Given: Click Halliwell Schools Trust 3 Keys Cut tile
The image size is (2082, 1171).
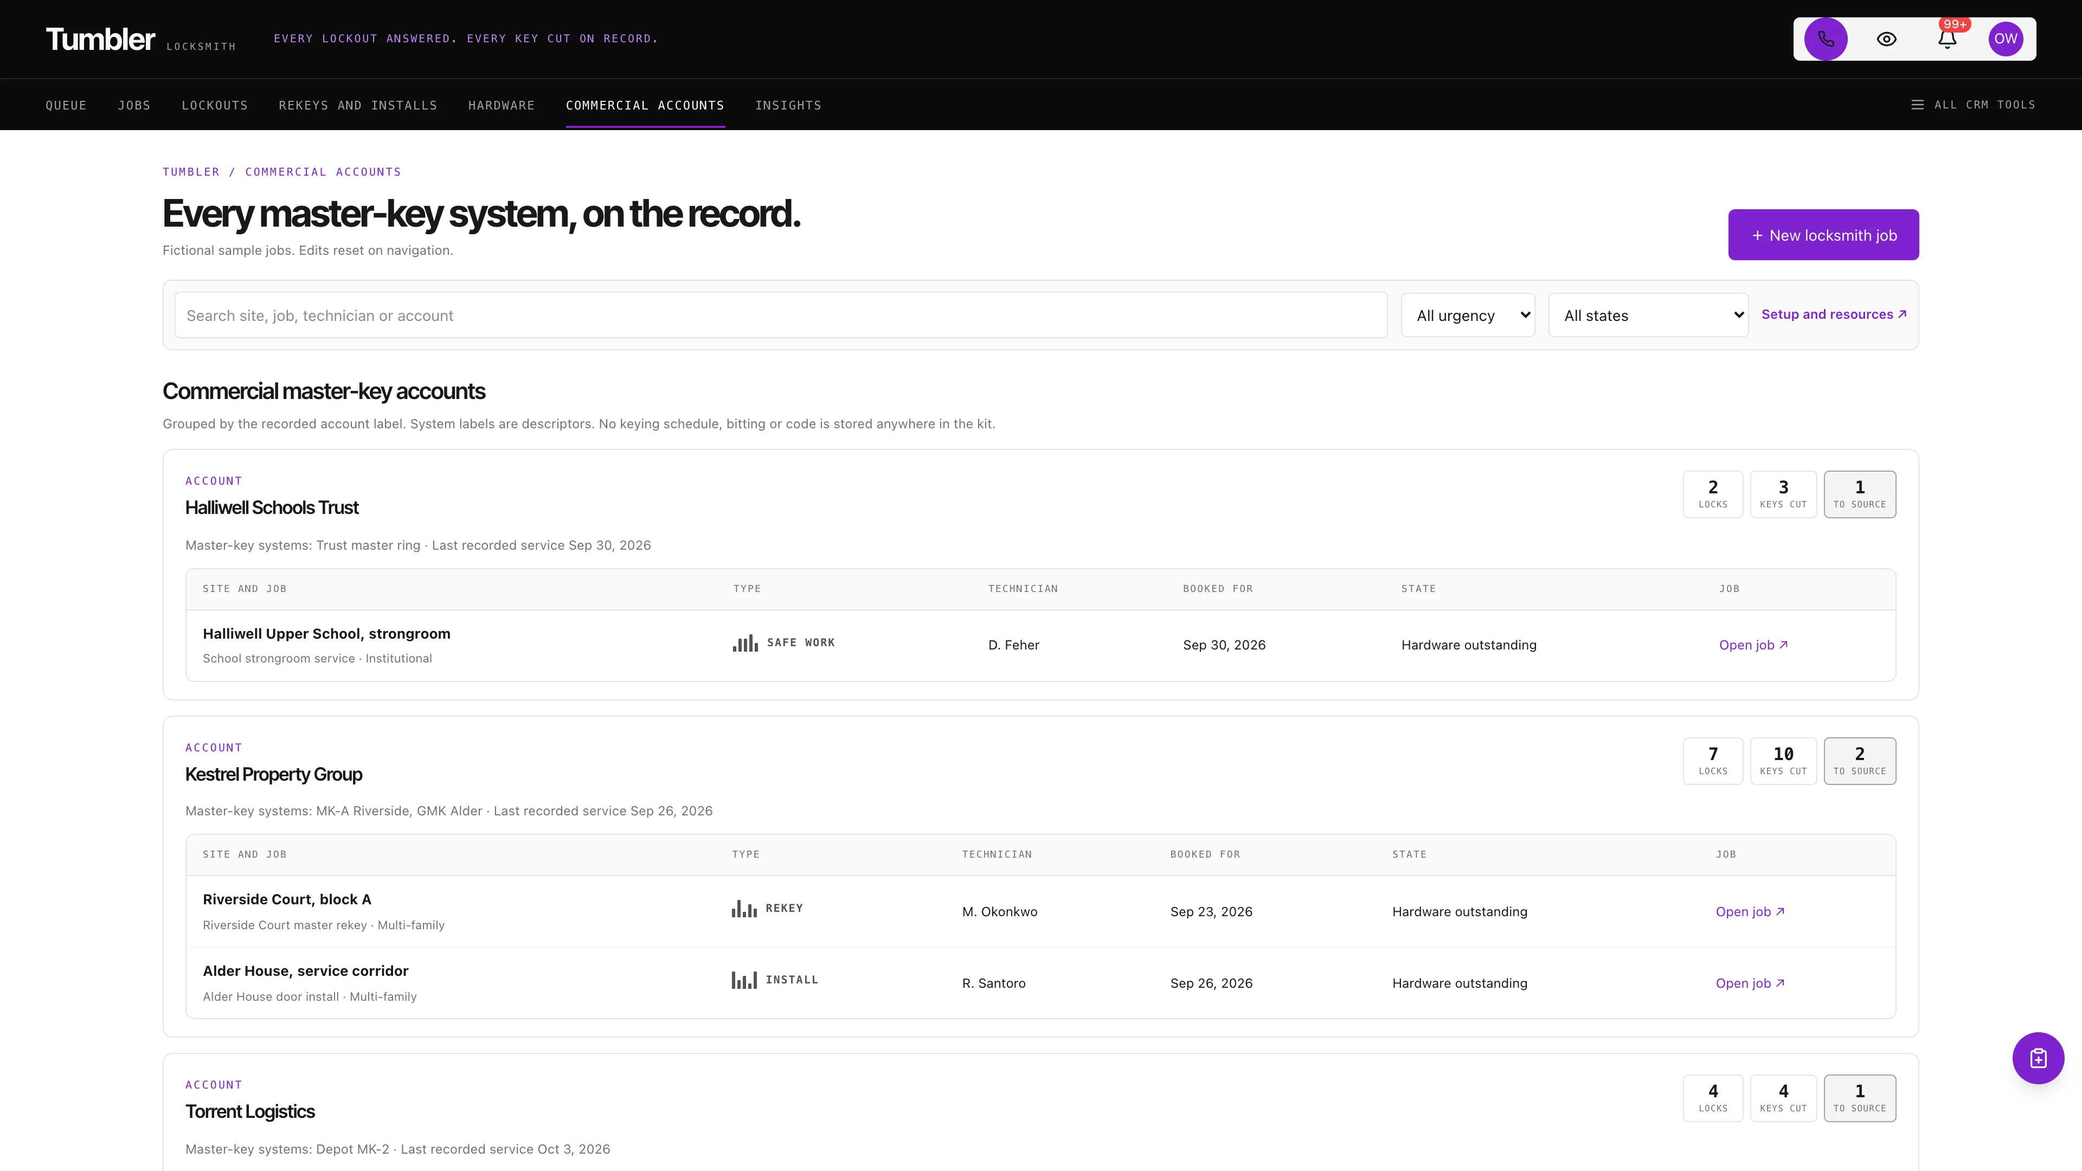Looking at the screenshot, I should 1783,494.
